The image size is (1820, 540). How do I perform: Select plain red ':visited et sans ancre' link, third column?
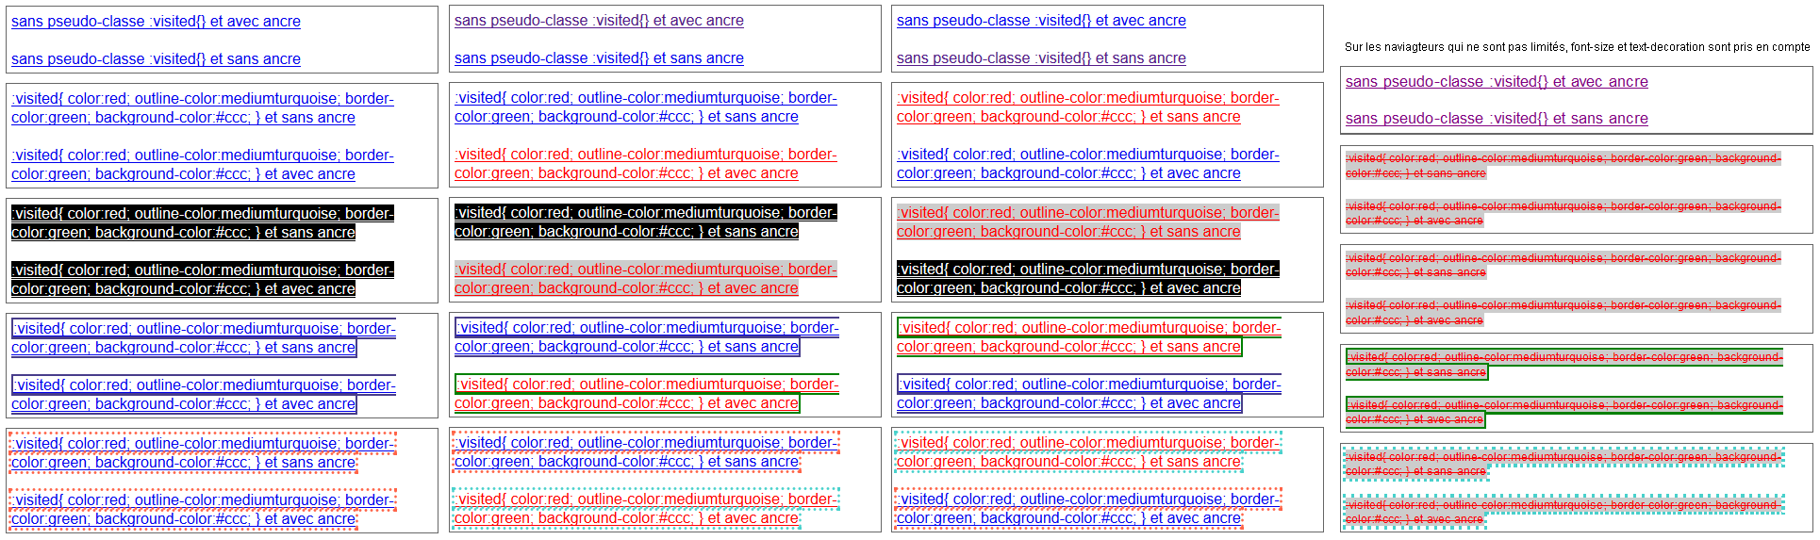coord(1088,106)
